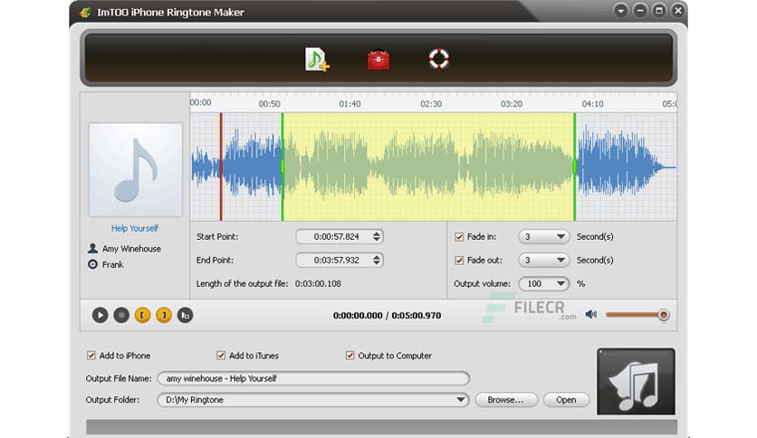Open Fade out seconds dropdown
Image resolution: width=757 pixels, height=438 pixels.
(x=543, y=261)
